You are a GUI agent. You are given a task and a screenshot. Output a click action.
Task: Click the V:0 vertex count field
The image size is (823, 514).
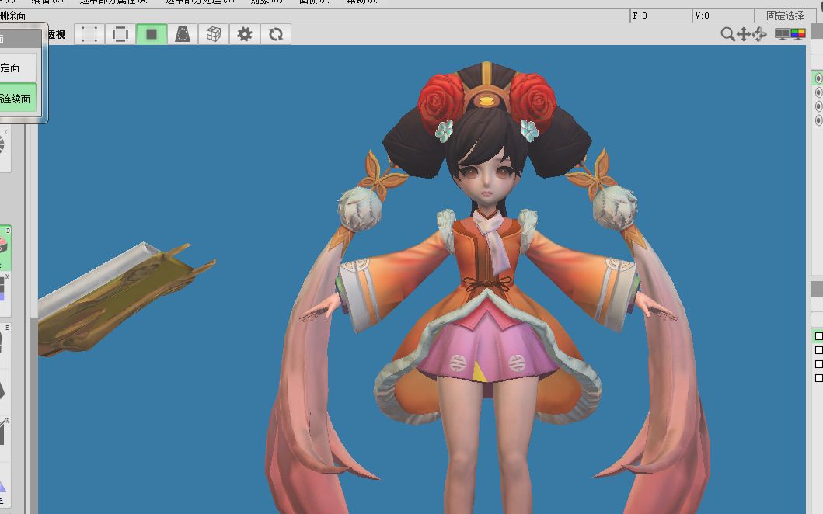[724, 16]
